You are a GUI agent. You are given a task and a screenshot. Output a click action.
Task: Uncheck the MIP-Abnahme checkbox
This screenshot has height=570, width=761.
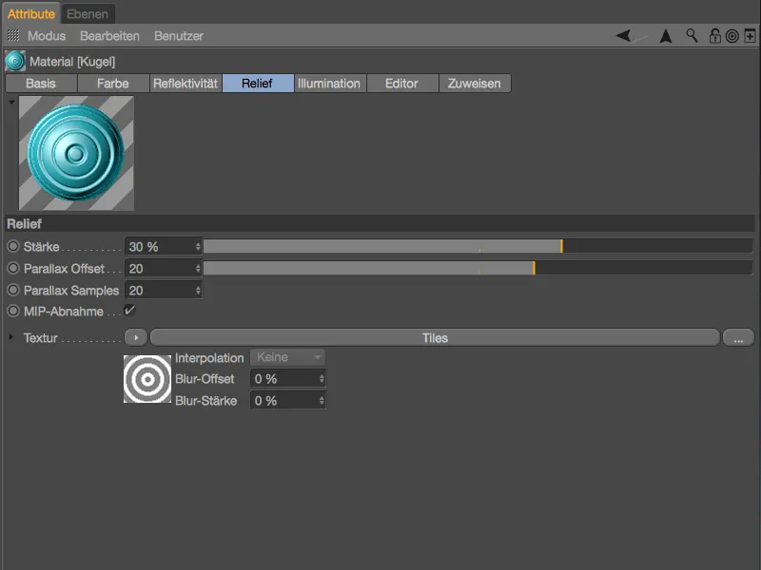click(x=129, y=311)
